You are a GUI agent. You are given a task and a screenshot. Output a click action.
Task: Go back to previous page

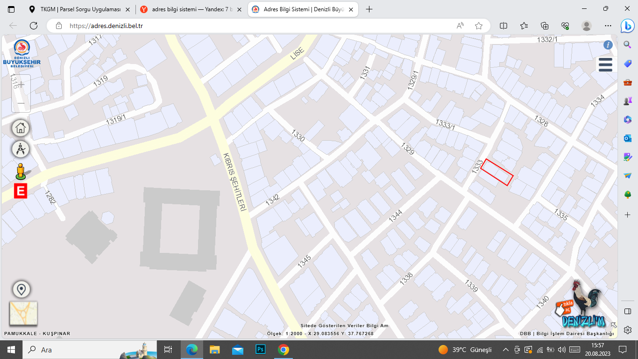[13, 26]
